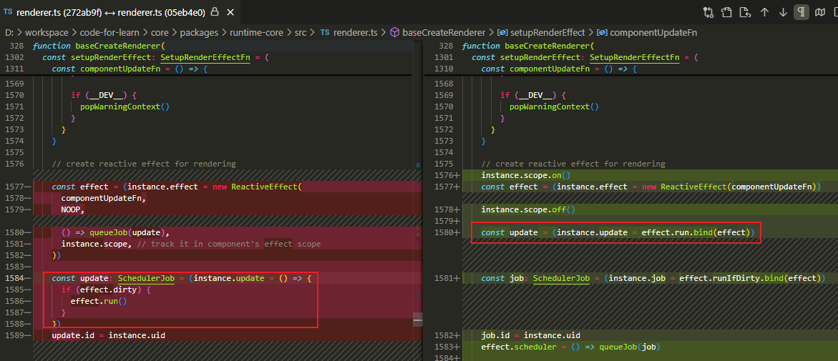Open the packages breadcrumb
This screenshot has width=838, height=361.
pyautogui.click(x=200, y=33)
